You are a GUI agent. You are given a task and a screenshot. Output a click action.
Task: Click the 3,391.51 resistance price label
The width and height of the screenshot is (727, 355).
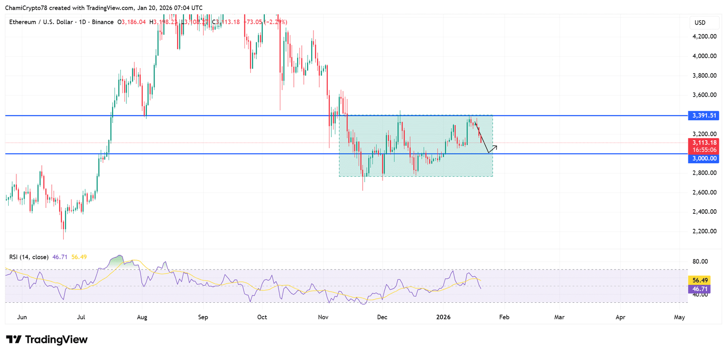click(704, 116)
